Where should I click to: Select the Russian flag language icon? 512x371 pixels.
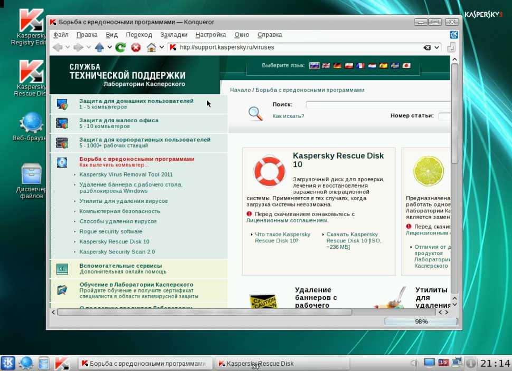click(x=314, y=65)
